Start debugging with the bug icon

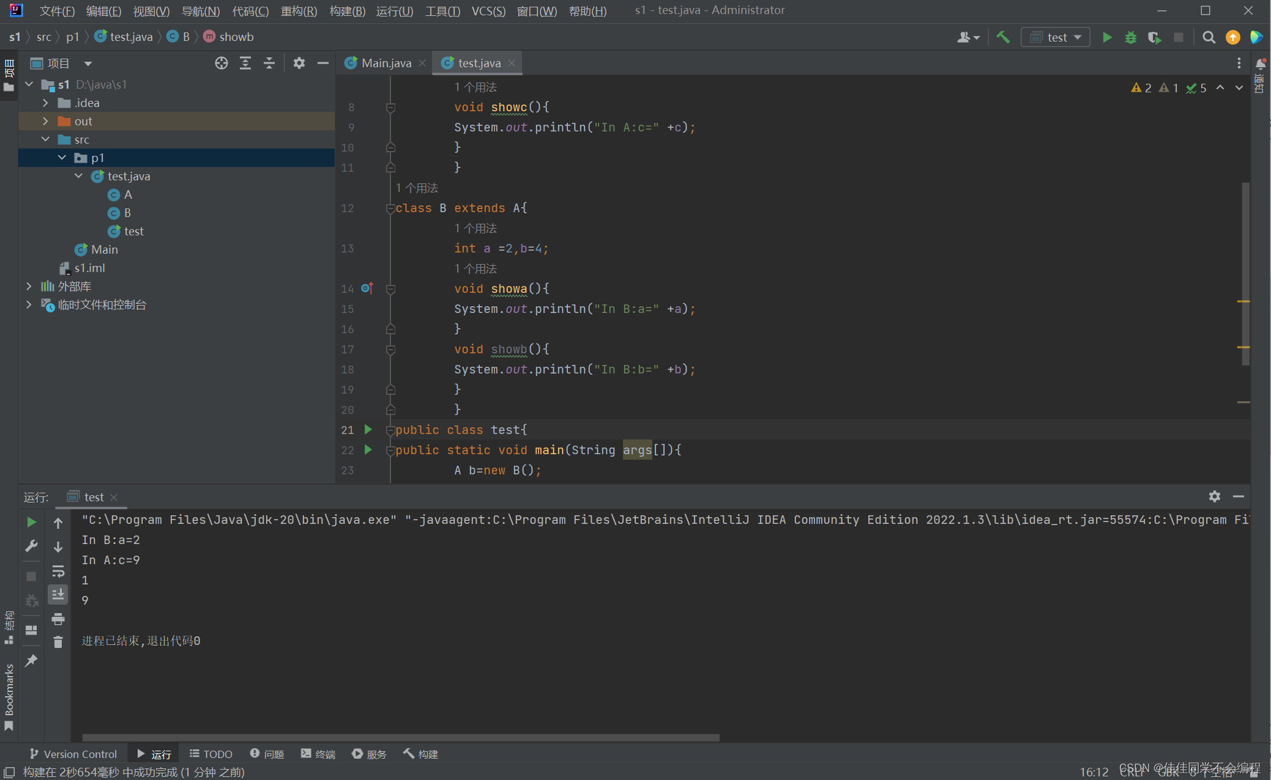(x=1130, y=37)
